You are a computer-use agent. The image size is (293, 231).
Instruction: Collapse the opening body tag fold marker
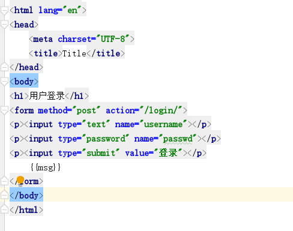tap(4, 82)
